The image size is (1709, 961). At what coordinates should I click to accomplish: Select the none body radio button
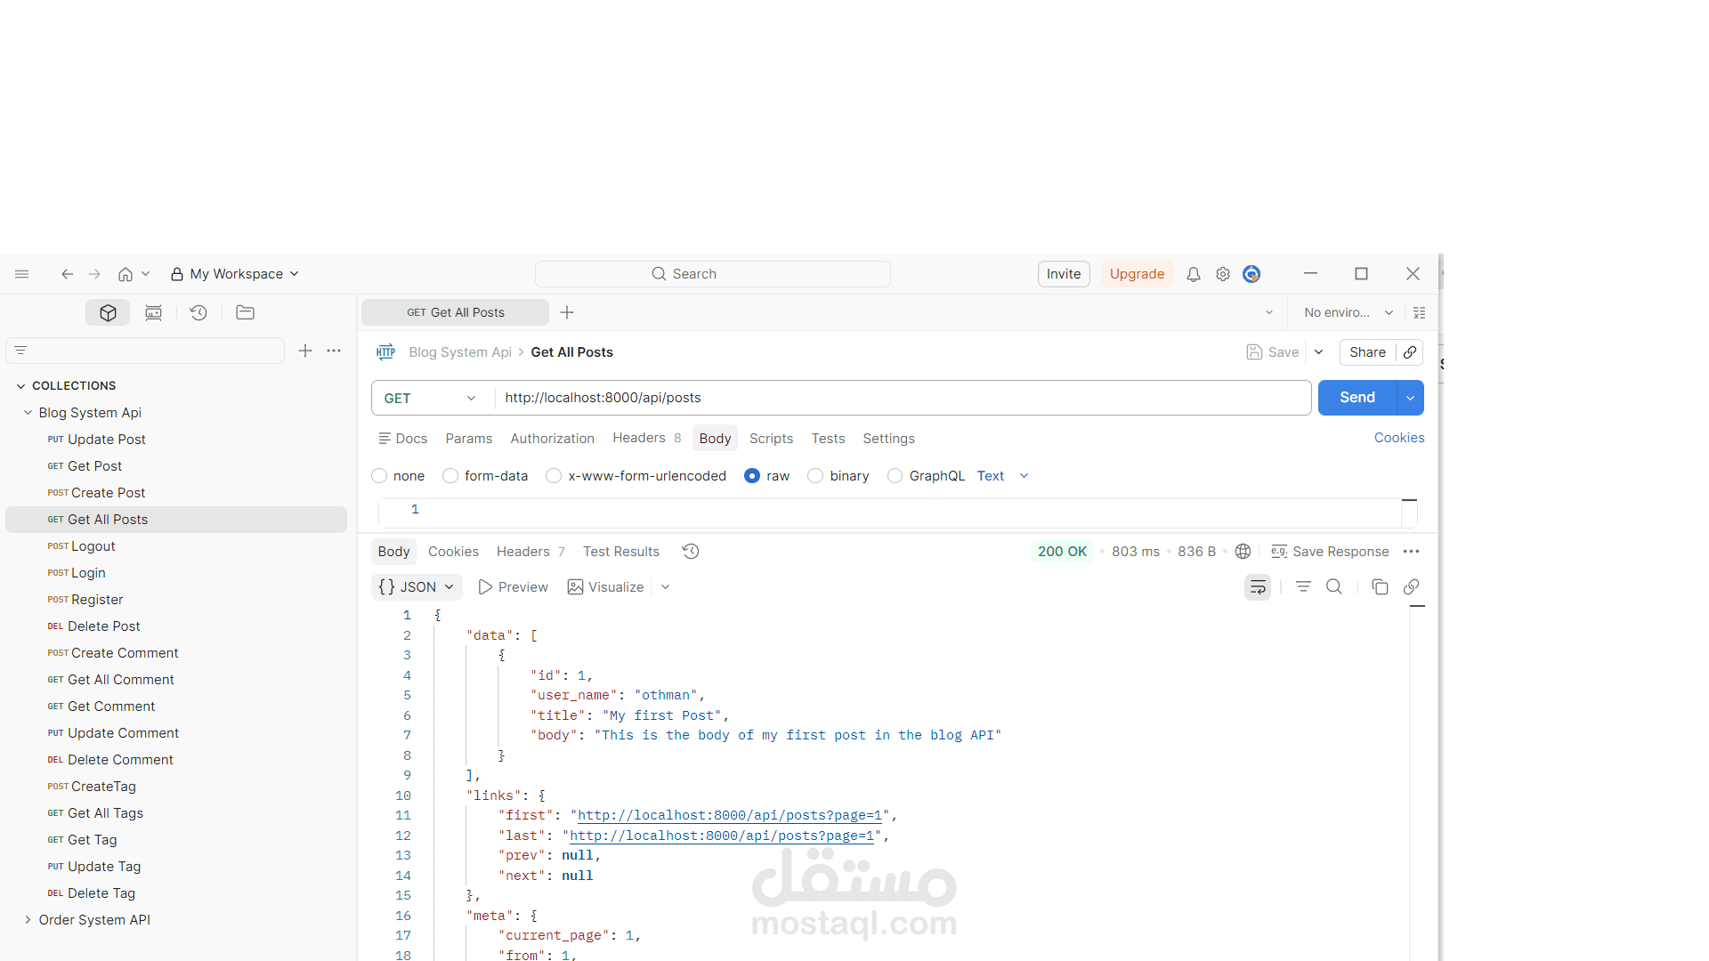pyautogui.click(x=380, y=476)
